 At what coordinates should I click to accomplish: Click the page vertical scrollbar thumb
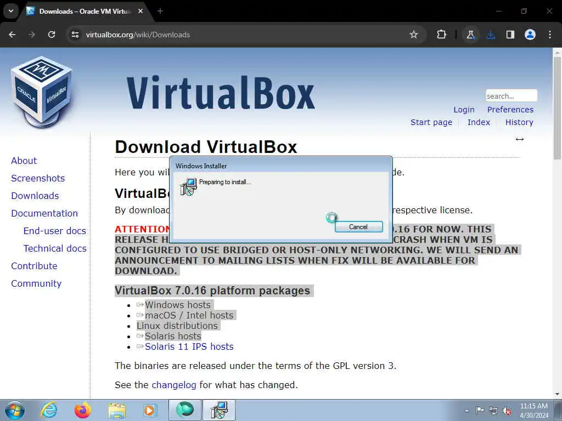pyautogui.click(x=557, y=107)
